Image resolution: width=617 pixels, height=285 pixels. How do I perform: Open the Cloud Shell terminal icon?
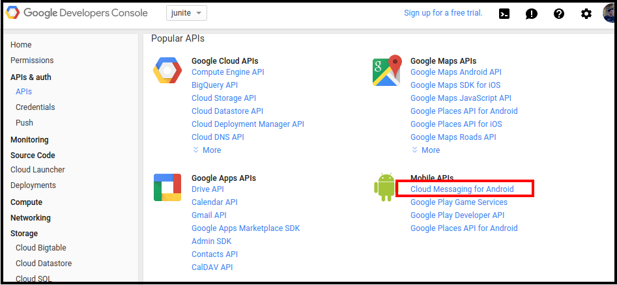504,14
